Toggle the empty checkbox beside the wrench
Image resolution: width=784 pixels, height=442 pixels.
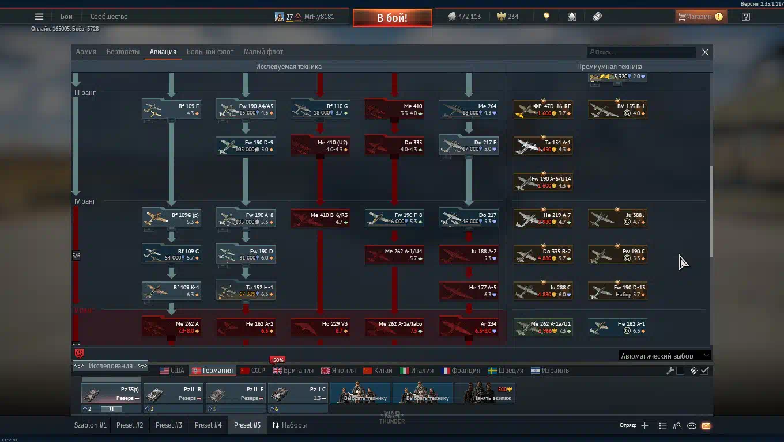(680, 371)
